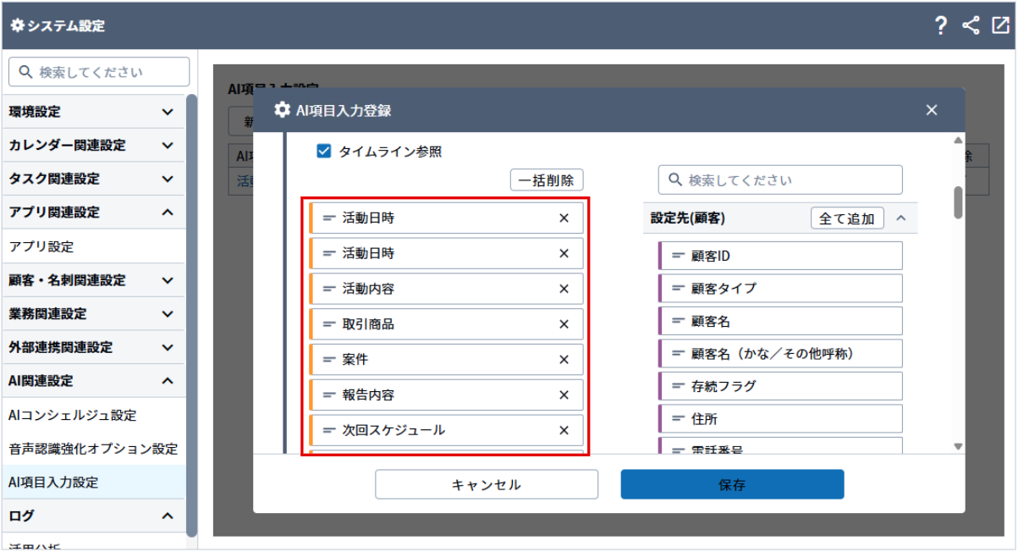
Task: Select 報告内容 in the selected list
Action: 446,395
